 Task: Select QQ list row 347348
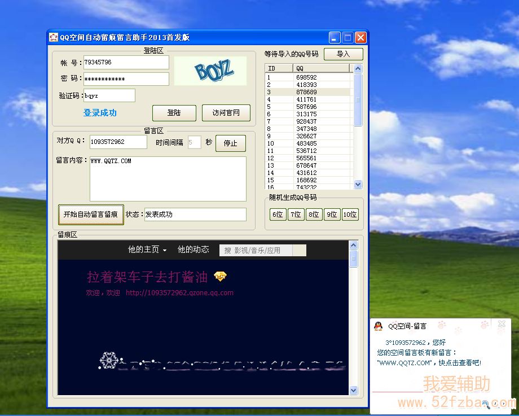pos(308,129)
